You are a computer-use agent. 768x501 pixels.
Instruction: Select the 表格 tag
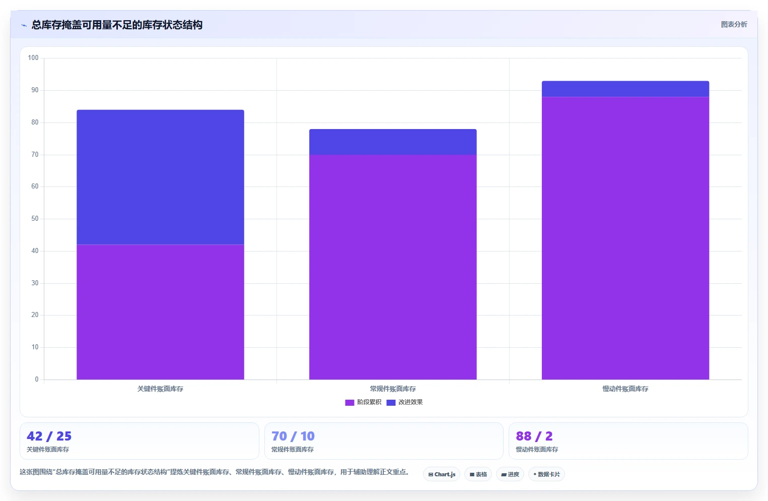[x=478, y=474]
